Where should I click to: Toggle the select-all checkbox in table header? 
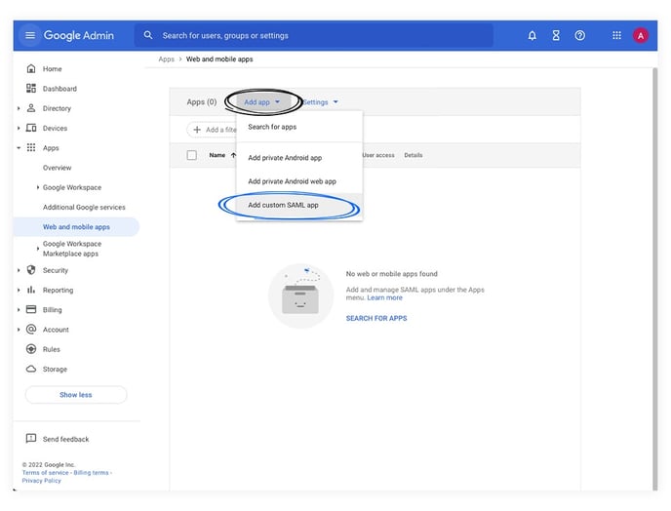point(192,155)
